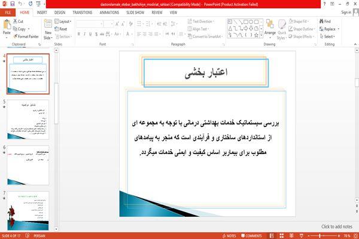Screen dimensions: 359x239
Task: Toggle Bold formatting
Action: click(79, 34)
